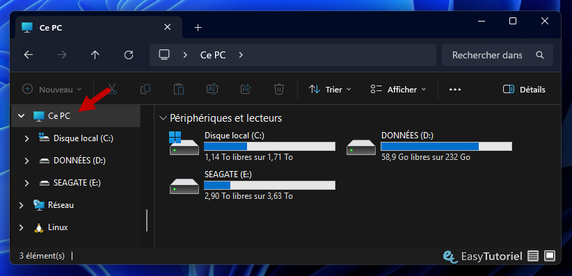
Task: Click the Paste clipboard icon
Action: (x=179, y=89)
